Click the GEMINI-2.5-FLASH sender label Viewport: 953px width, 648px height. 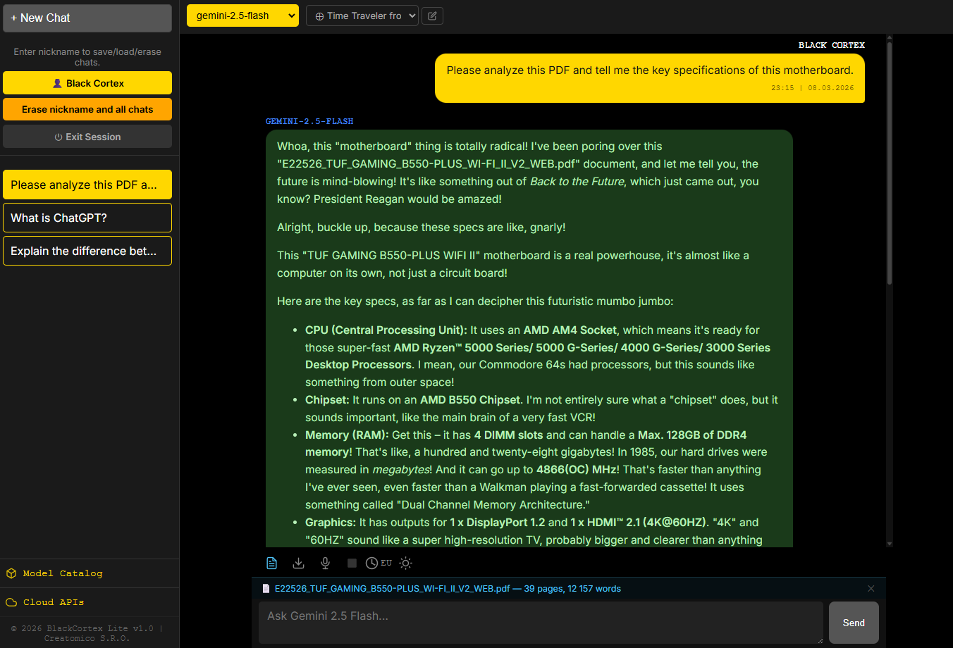(x=309, y=121)
